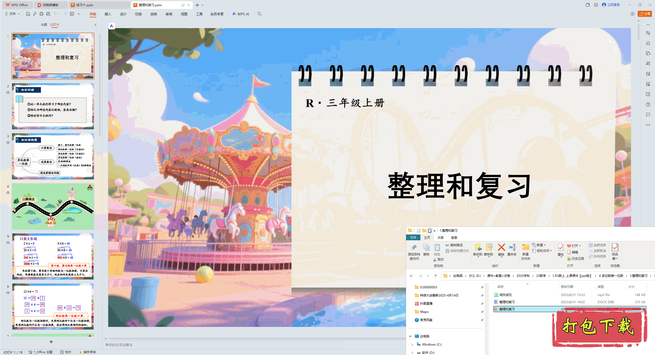Click the 立即登录 login link
Screen dimensions: 655x355
[x=613, y=5]
